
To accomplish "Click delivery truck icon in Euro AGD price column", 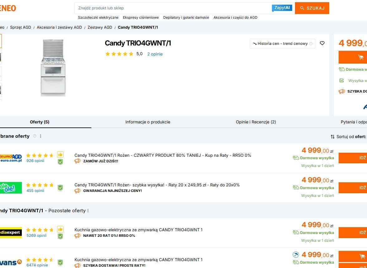I will (x=296, y=158).
